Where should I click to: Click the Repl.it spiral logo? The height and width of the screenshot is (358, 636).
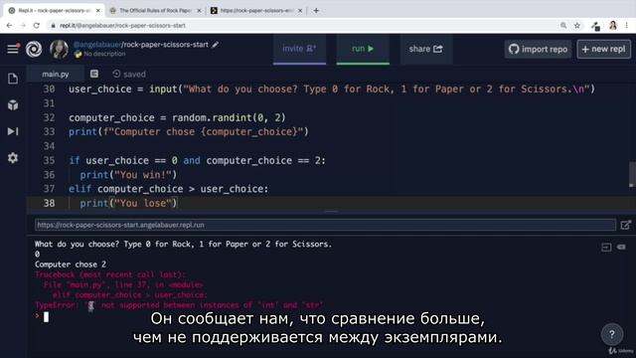point(34,49)
